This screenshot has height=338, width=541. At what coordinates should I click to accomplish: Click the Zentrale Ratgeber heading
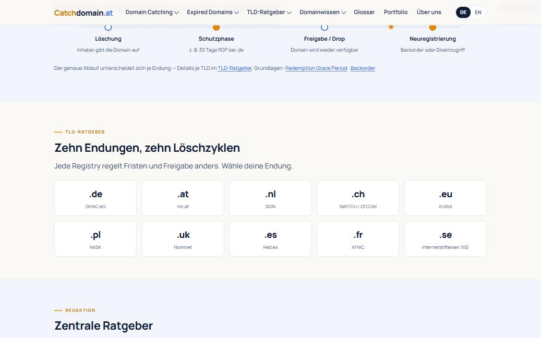click(x=103, y=325)
